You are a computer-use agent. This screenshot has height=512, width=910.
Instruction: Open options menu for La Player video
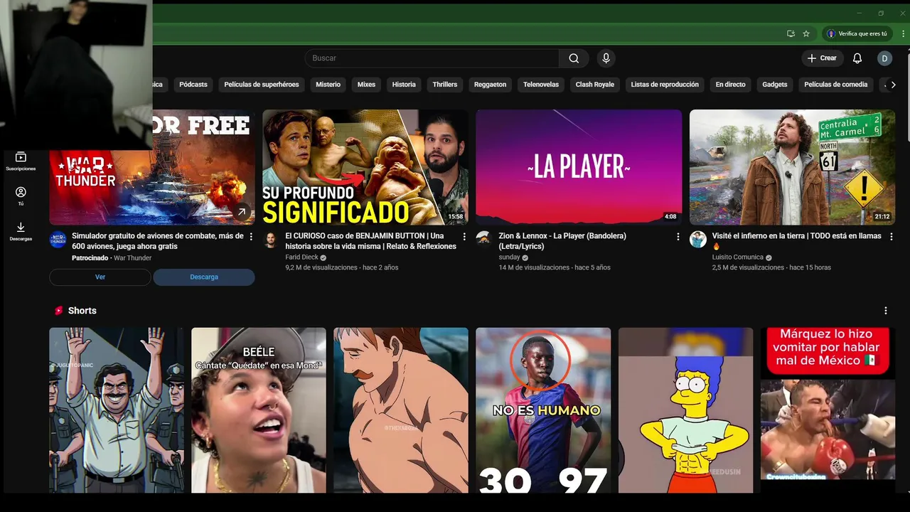click(x=678, y=236)
